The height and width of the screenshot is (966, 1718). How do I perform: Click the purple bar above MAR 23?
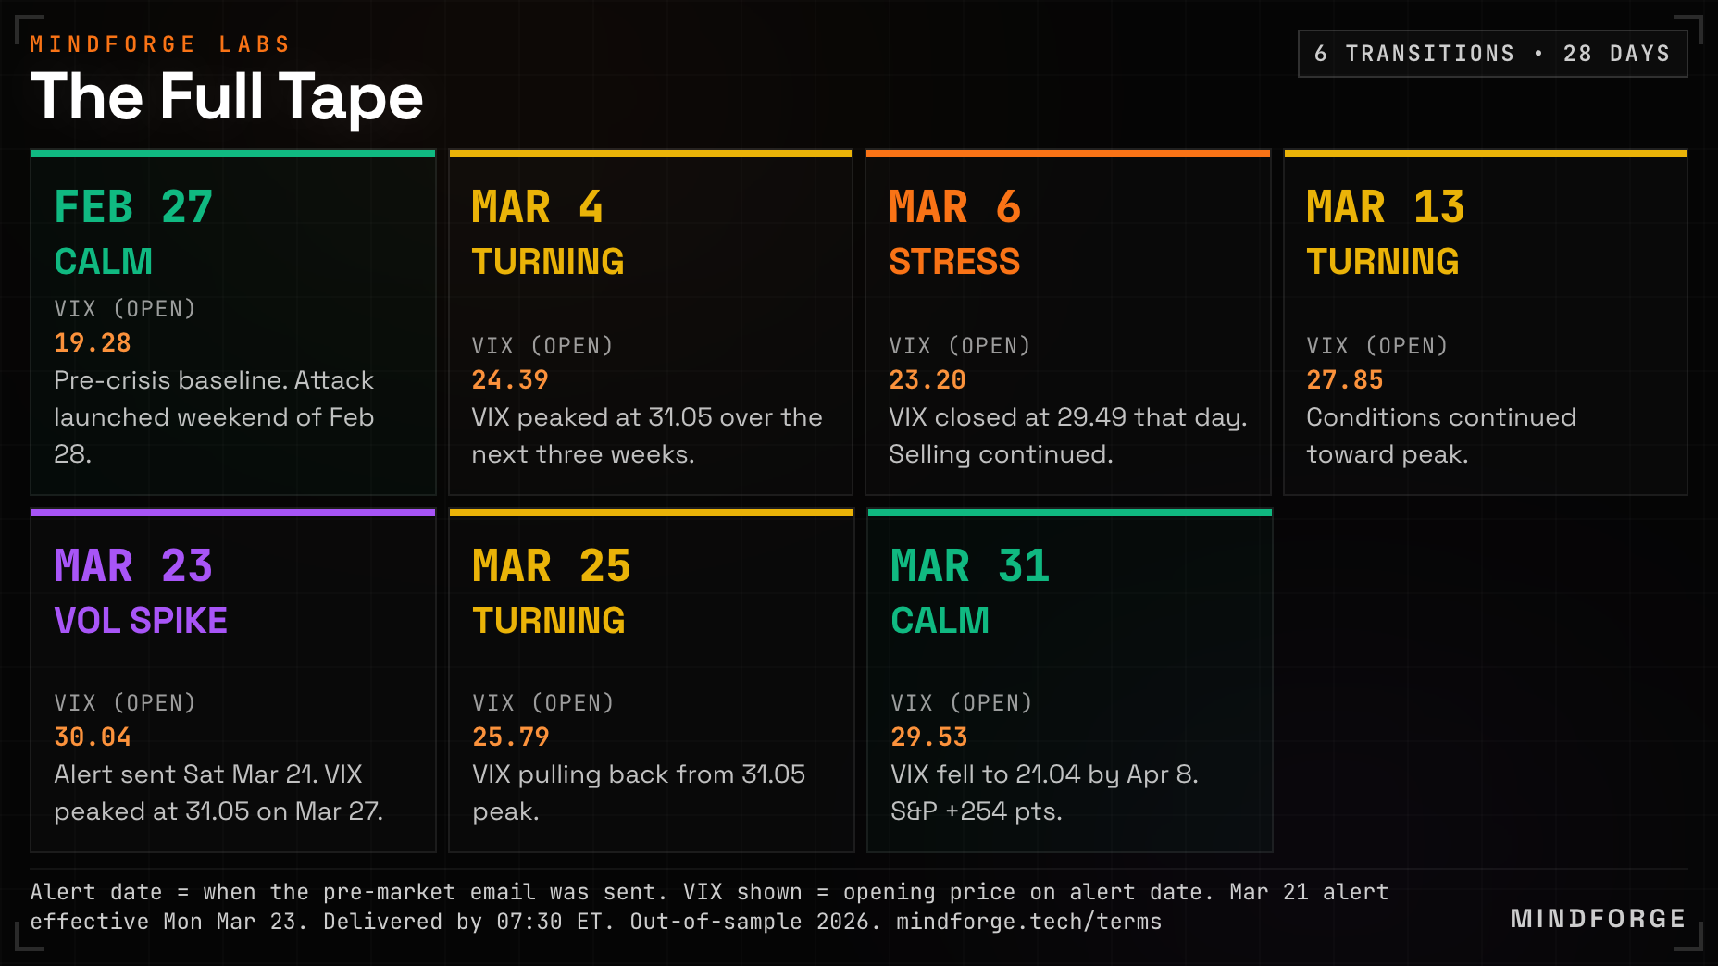pyautogui.click(x=233, y=513)
